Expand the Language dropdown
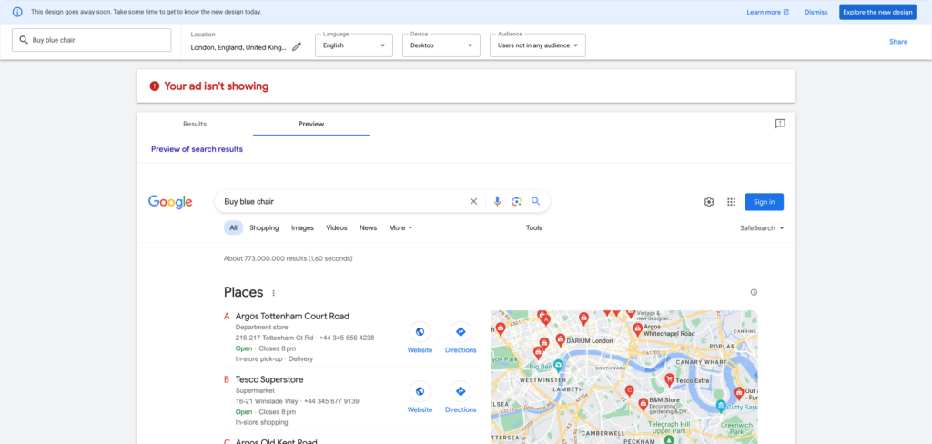This screenshot has width=932, height=444. point(353,45)
